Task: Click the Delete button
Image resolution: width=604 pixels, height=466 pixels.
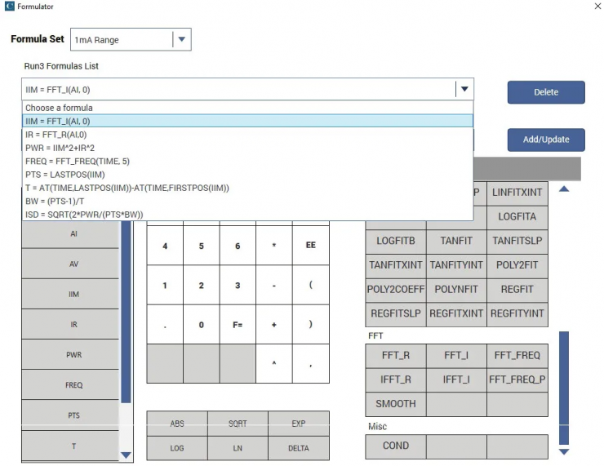Action: 545,92
